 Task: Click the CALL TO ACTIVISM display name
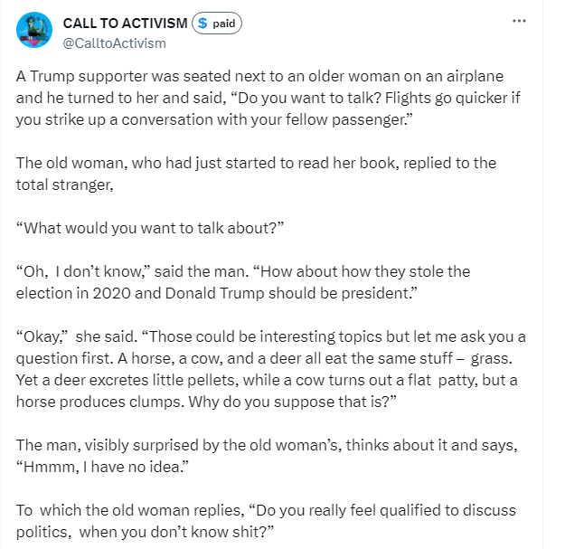pyautogui.click(x=125, y=24)
